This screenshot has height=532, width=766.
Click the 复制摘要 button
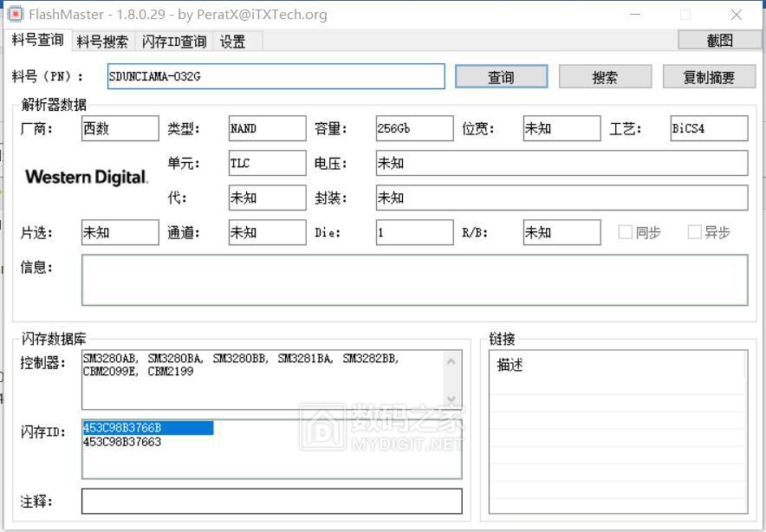click(x=707, y=76)
